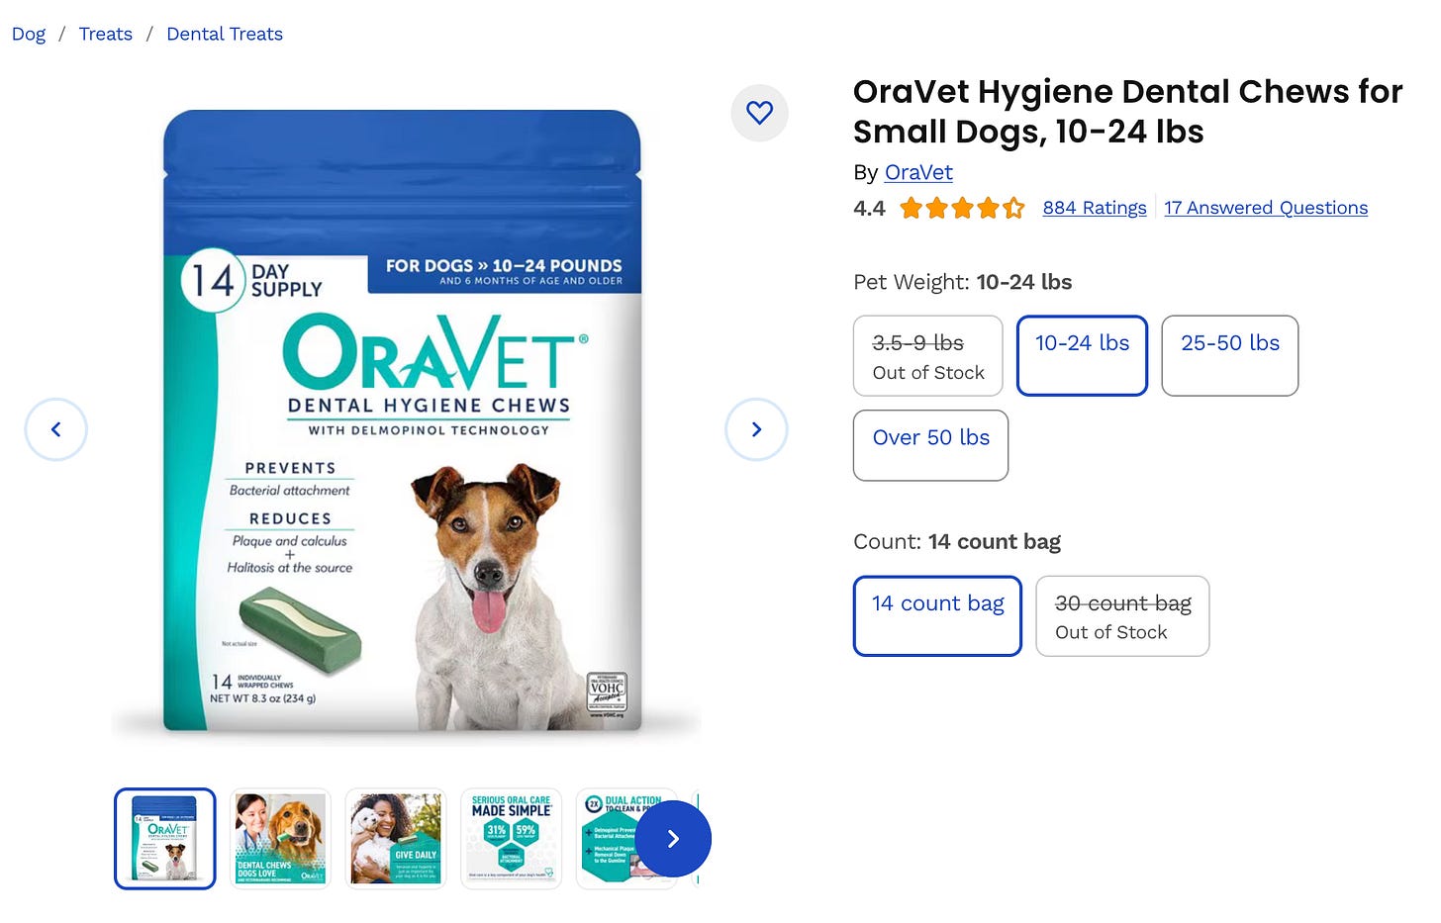The width and height of the screenshot is (1441, 923).
Task: Open the Treats breadcrumb link
Action: pyautogui.click(x=106, y=34)
